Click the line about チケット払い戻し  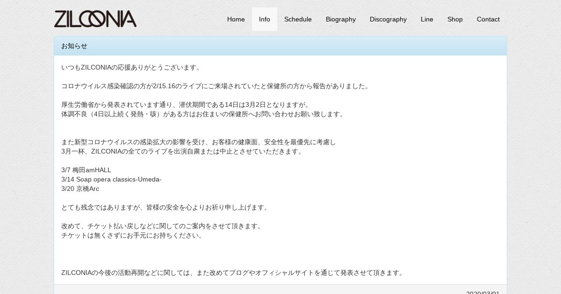[163, 226]
